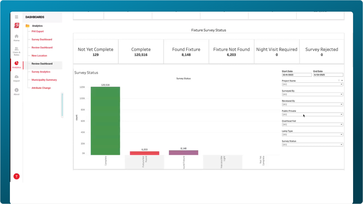The image size is (363, 204).
Task: Expand the Project Name dropdown
Action: [x=312, y=84]
